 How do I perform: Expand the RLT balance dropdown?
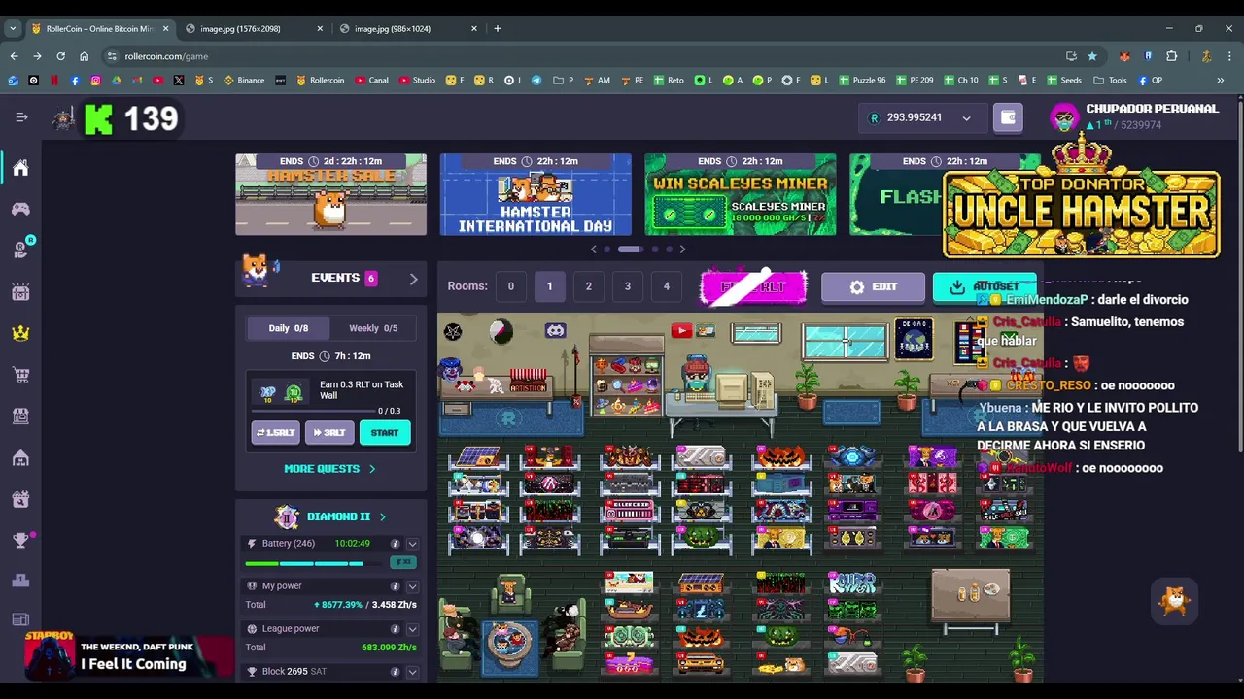(x=966, y=118)
